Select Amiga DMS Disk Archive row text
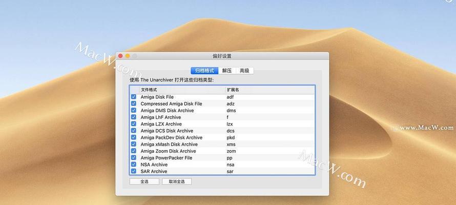This screenshot has width=456, height=205. [167, 111]
